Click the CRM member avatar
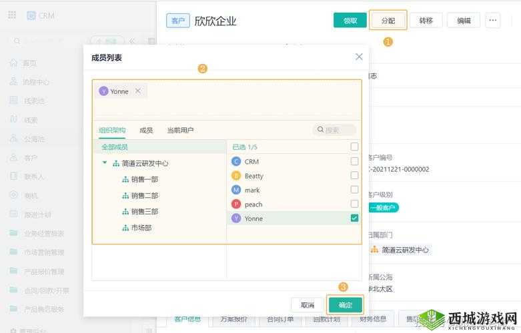Viewport: 521px width, 333px height. pos(236,162)
